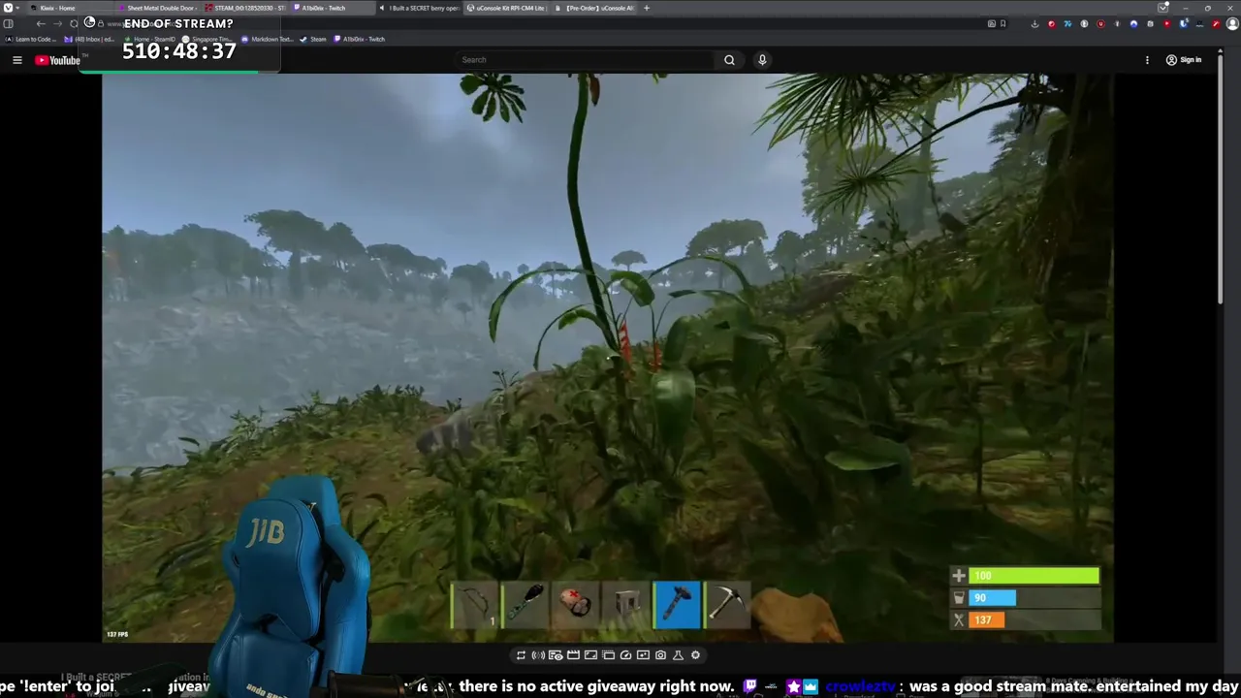Start voice search with the microphone icon

[762, 60]
